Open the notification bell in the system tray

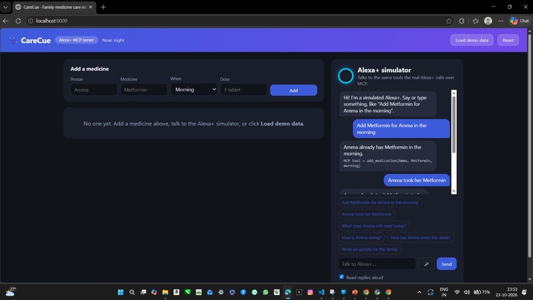(x=524, y=292)
